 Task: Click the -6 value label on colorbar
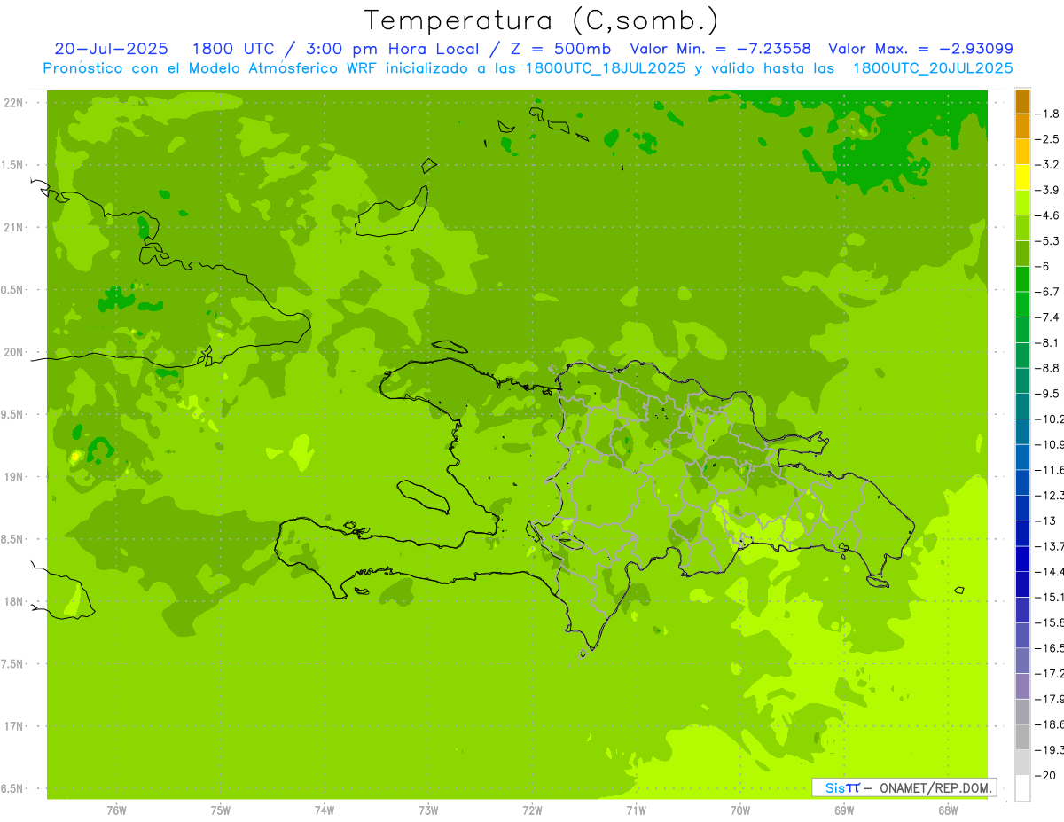tap(1048, 266)
